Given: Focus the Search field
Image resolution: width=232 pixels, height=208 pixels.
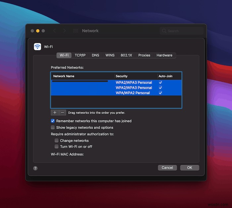Looking at the screenshot, I should 182,31.
